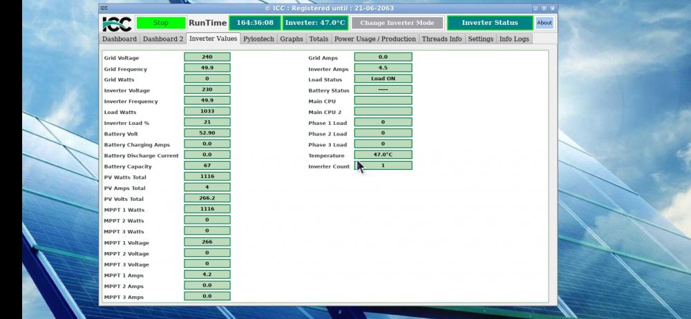Click the 'Battery Capacity' label
Viewport: 691px width, 319px height.
click(128, 166)
